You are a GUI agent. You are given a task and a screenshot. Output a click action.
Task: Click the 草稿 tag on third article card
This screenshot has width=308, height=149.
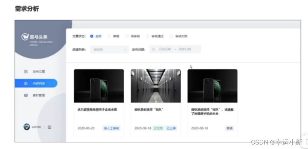click(x=229, y=128)
